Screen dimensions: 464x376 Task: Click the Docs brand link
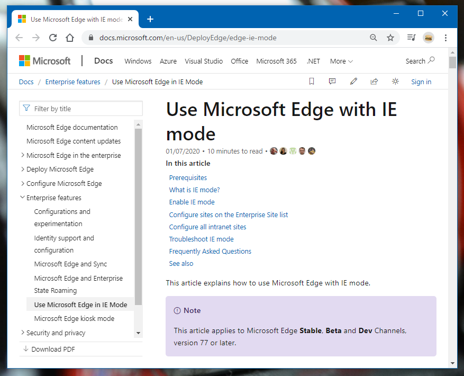103,61
